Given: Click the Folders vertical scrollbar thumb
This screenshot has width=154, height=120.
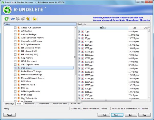Looking at the screenshot, I should (75, 57).
